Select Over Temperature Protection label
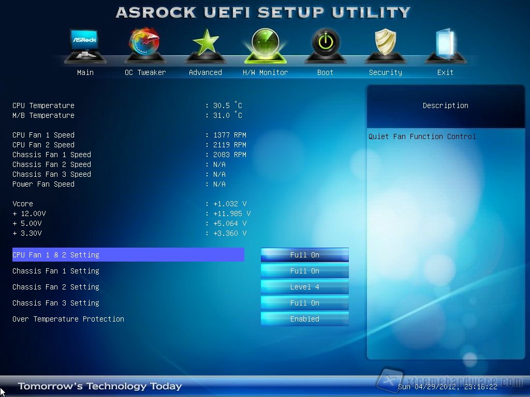This screenshot has height=397, width=530. [68, 319]
